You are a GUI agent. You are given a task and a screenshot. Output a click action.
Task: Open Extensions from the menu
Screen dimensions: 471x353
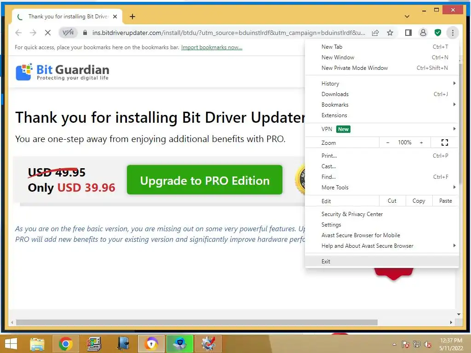point(382,115)
